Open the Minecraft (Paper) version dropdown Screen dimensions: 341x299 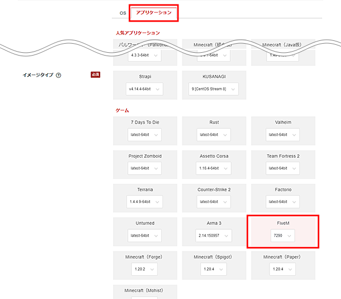[x=282, y=269]
